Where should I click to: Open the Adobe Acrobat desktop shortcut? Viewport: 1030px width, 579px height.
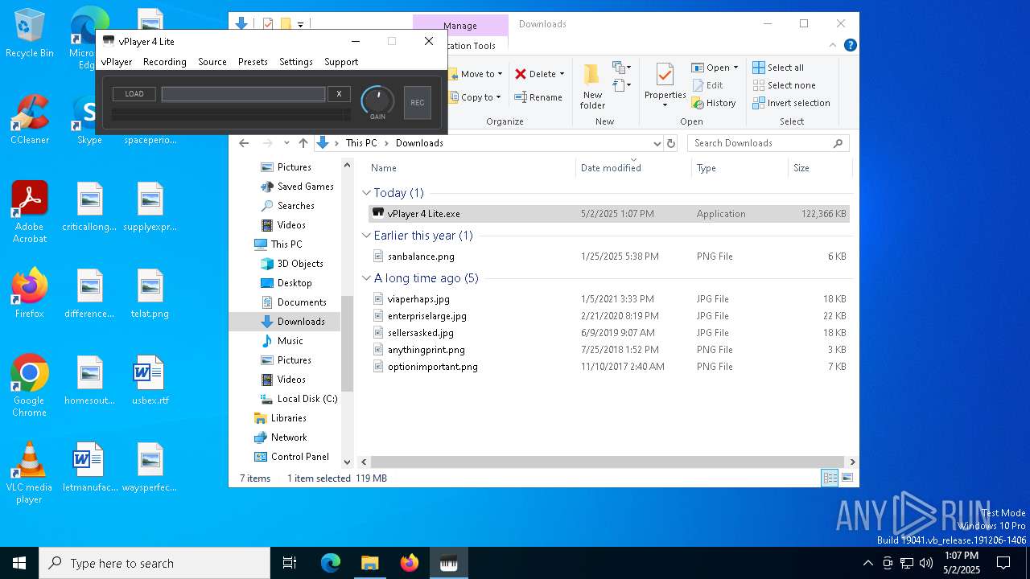(x=30, y=212)
